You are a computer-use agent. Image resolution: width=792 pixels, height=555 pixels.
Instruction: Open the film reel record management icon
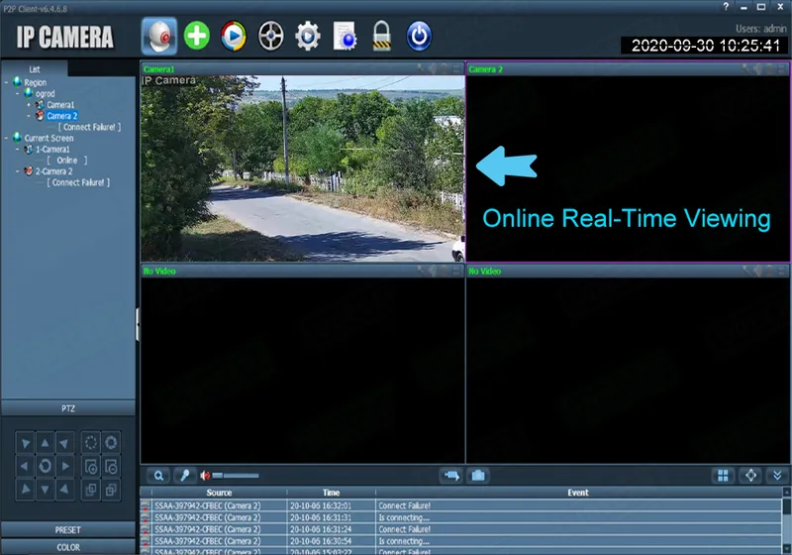click(x=270, y=36)
